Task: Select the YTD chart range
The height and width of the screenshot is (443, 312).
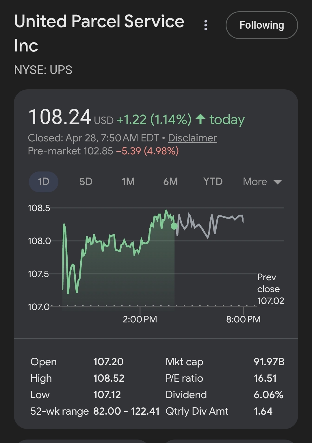Action: click(x=213, y=182)
